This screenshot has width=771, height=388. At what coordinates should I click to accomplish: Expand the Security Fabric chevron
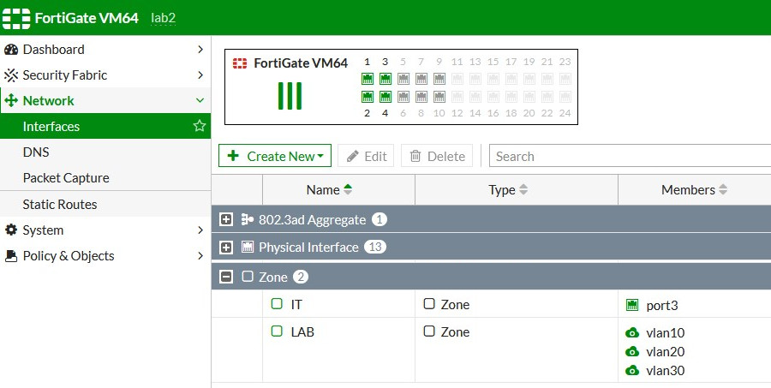200,75
